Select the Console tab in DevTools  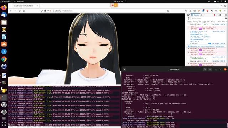point(195,15)
